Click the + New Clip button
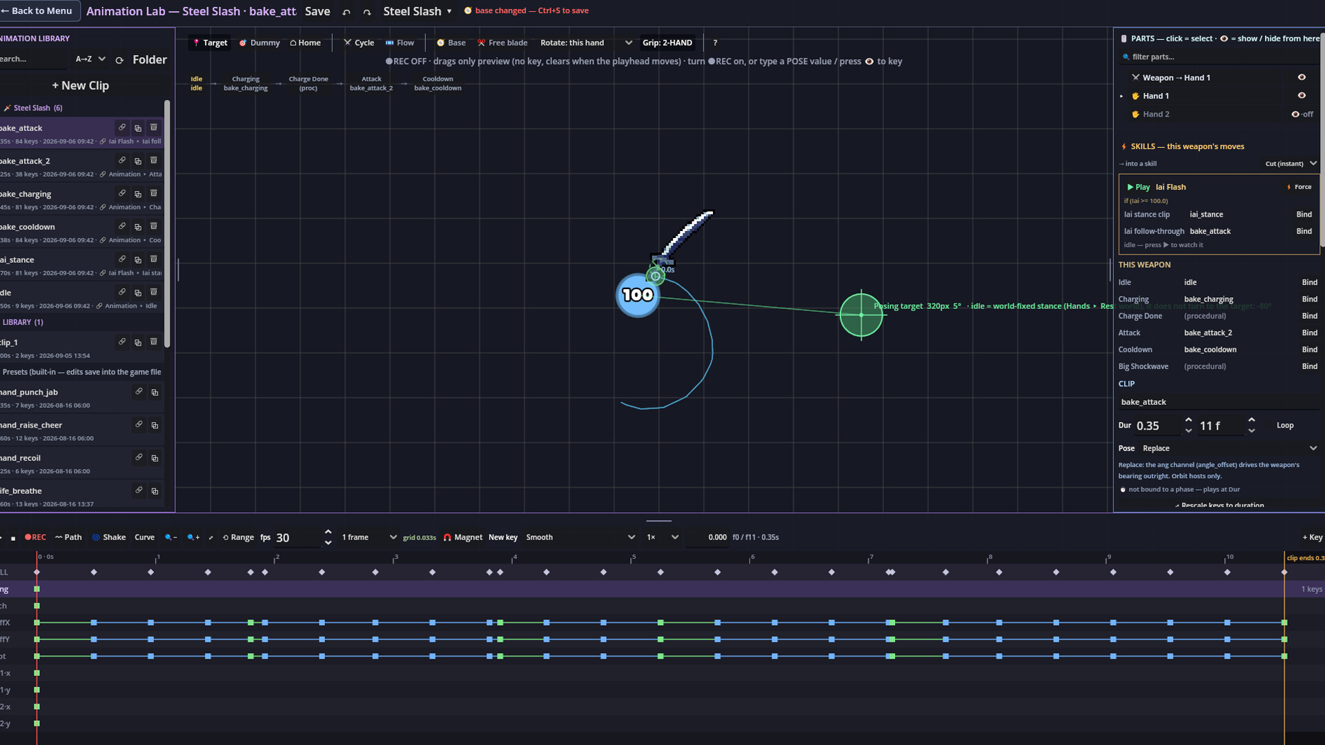Screen dimensions: 1325x745 coord(80,86)
